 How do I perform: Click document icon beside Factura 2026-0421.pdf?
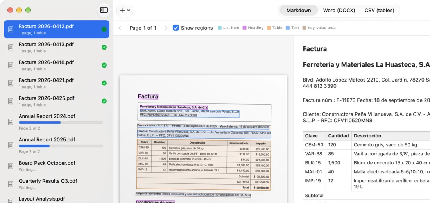(x=11, y=83)
